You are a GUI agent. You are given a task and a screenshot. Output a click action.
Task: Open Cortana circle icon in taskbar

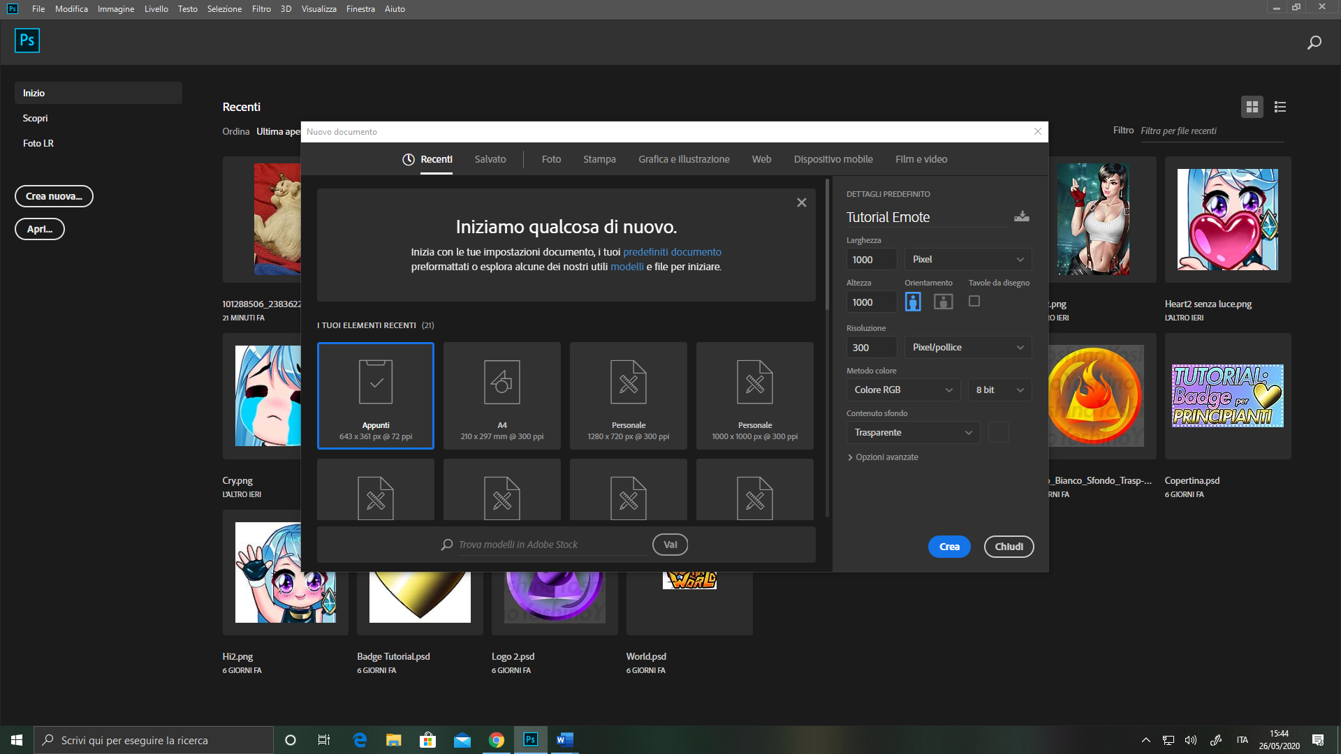(x=291, y=740)
